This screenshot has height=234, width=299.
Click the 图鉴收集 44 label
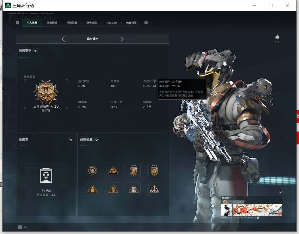(x=46, y=195)
